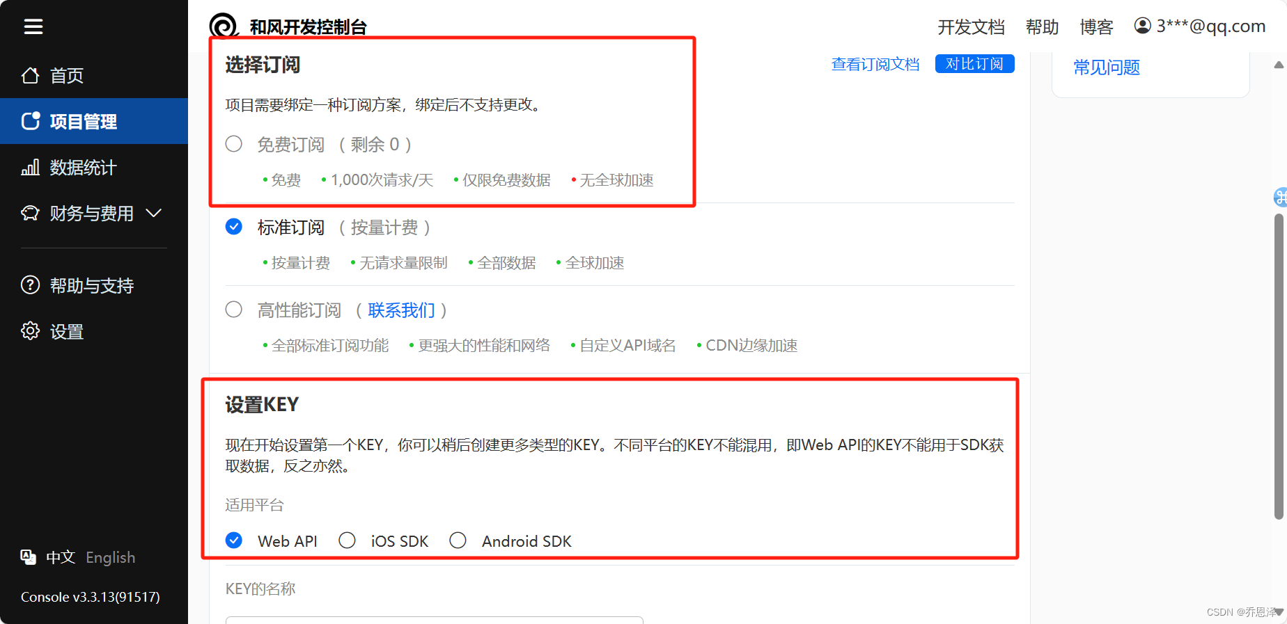Click the 联系我们 link
Image resolution: width=1287 pixels, height=624 pixels.
tap(401, 310)
